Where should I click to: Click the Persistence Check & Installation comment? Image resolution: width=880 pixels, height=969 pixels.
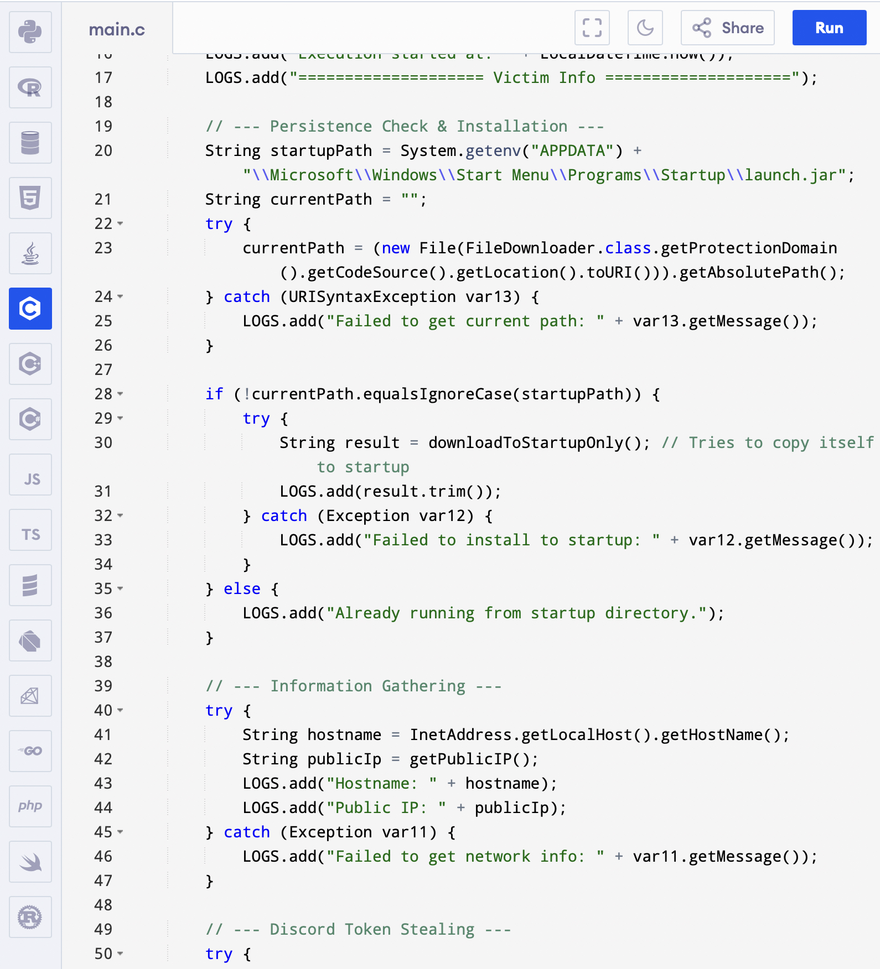[405, 127]
